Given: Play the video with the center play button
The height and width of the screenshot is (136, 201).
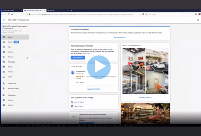Looking at the screenshot, I should tap(99, 67).
